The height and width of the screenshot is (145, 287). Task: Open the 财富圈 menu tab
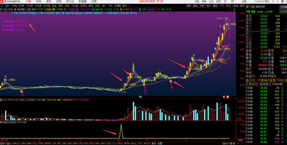(x=83, y=2)
